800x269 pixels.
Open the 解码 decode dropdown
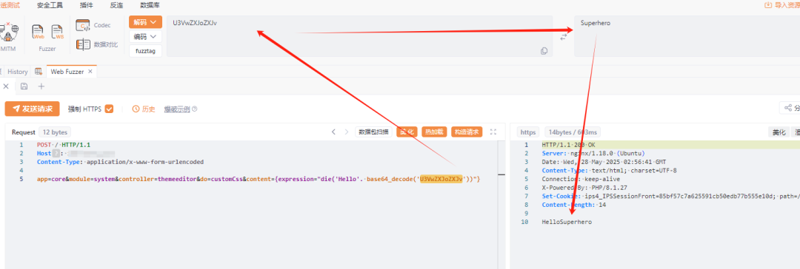coord(145,22)
